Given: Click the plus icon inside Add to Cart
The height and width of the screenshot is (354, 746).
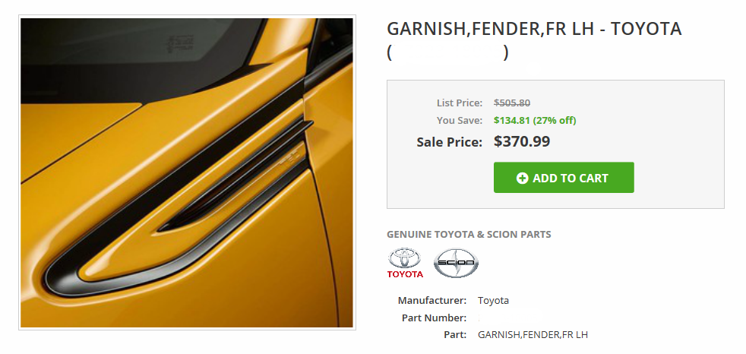Looking at the screenshot, I should 522,179.
